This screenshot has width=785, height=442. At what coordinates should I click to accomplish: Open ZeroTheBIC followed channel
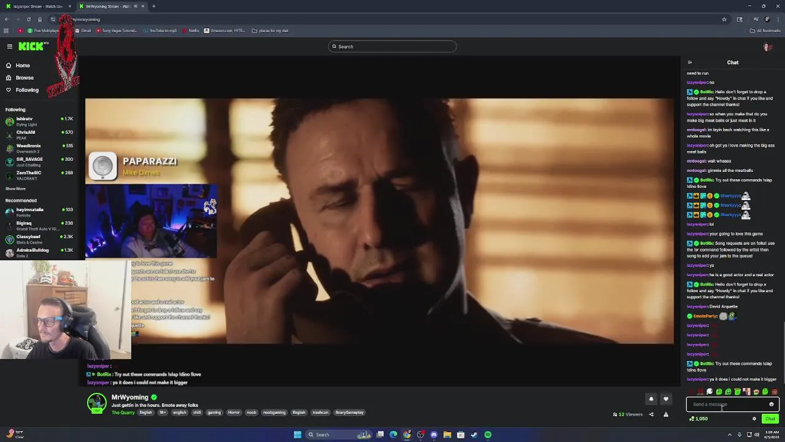tap(39, 175)
